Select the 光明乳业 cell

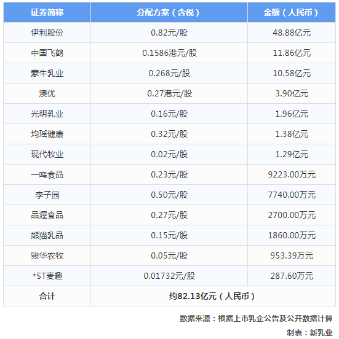click(47, 114)
